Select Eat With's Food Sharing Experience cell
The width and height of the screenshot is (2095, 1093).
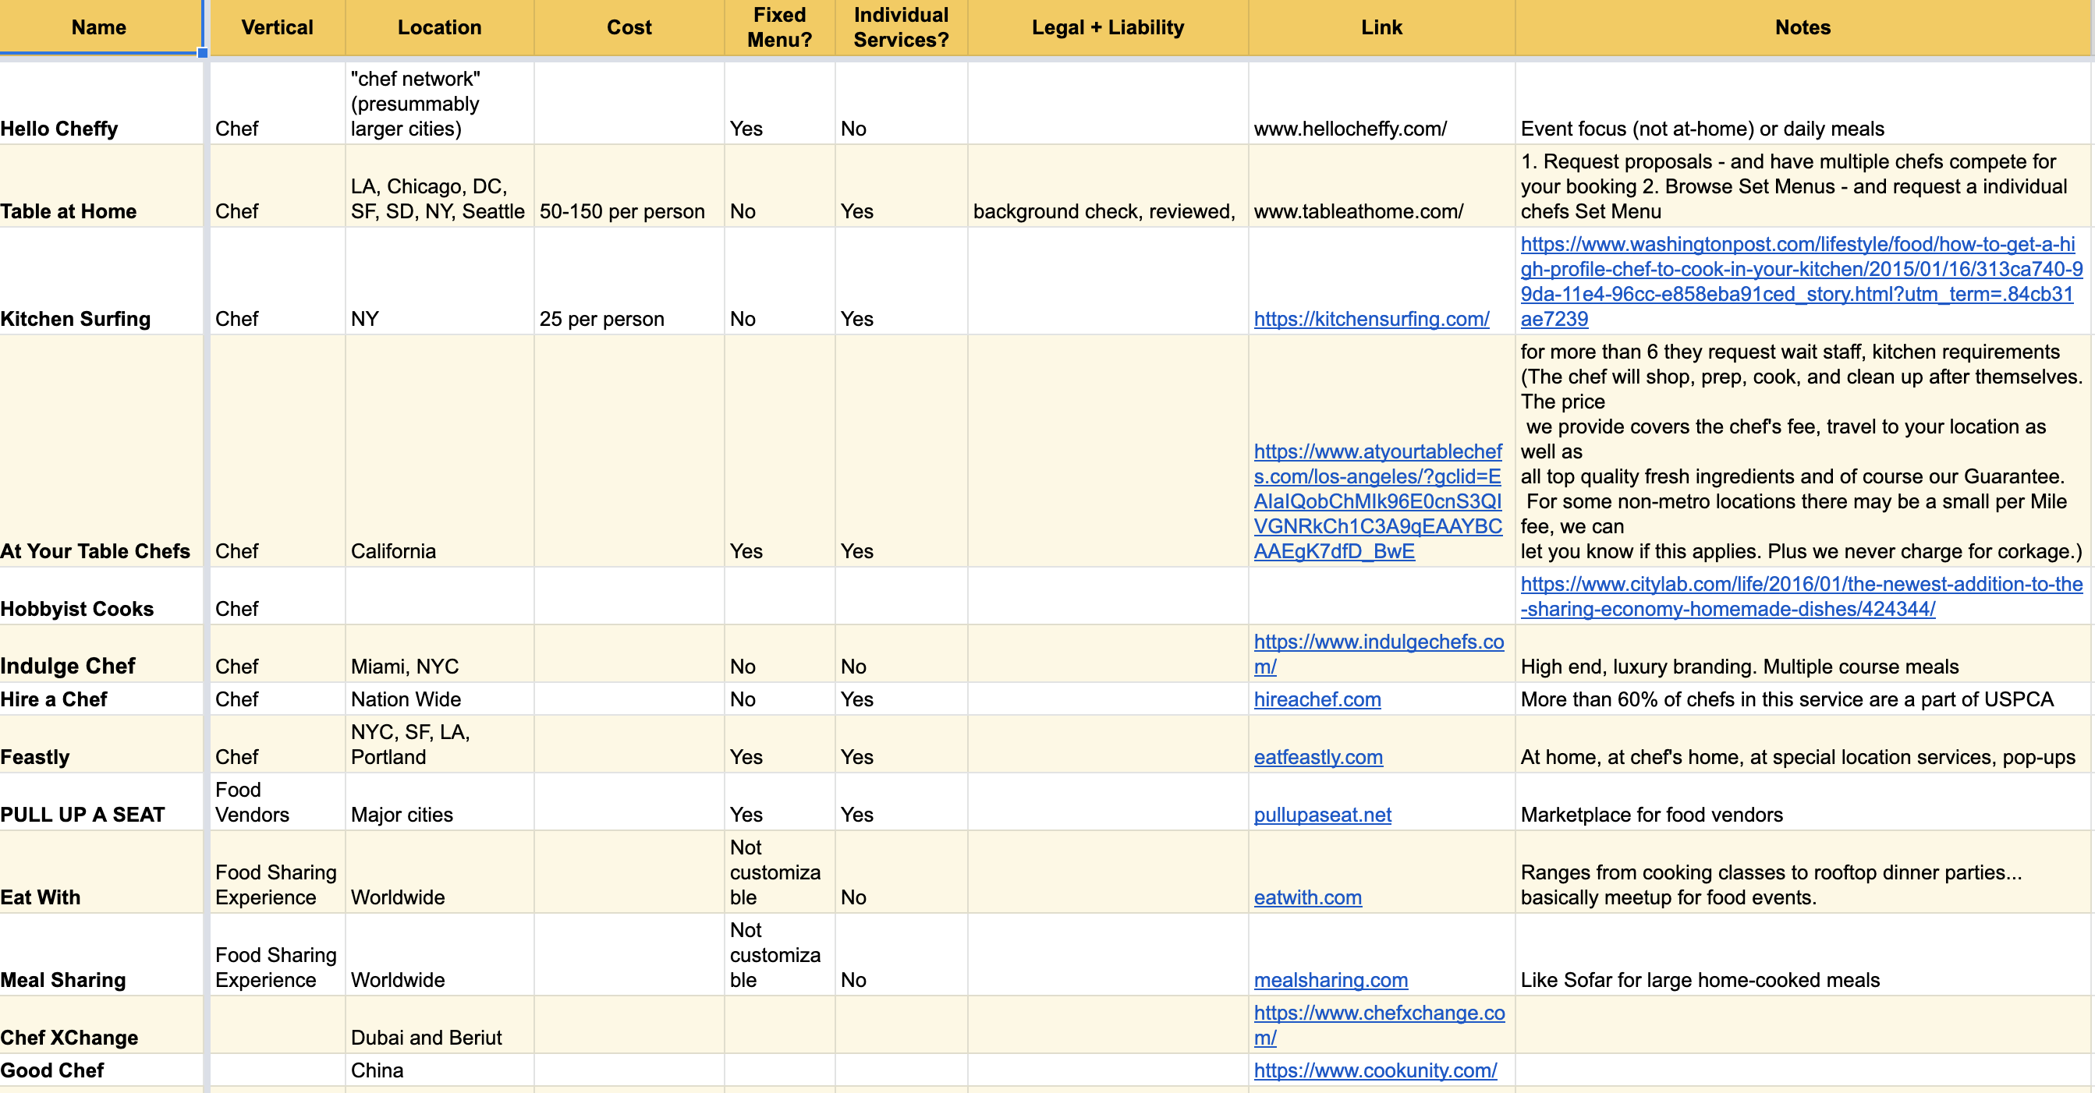click(278, 872)
